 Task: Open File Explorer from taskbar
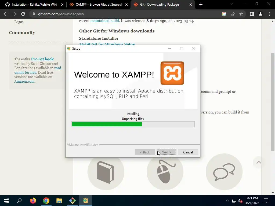[59, 201]
